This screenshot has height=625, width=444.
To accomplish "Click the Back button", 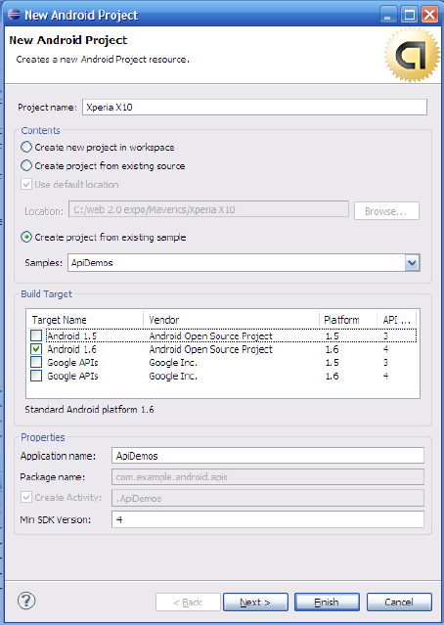I will [188, 602].
